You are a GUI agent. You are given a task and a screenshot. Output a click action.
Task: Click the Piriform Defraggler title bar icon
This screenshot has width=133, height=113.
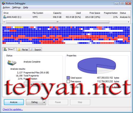point(3,3)
